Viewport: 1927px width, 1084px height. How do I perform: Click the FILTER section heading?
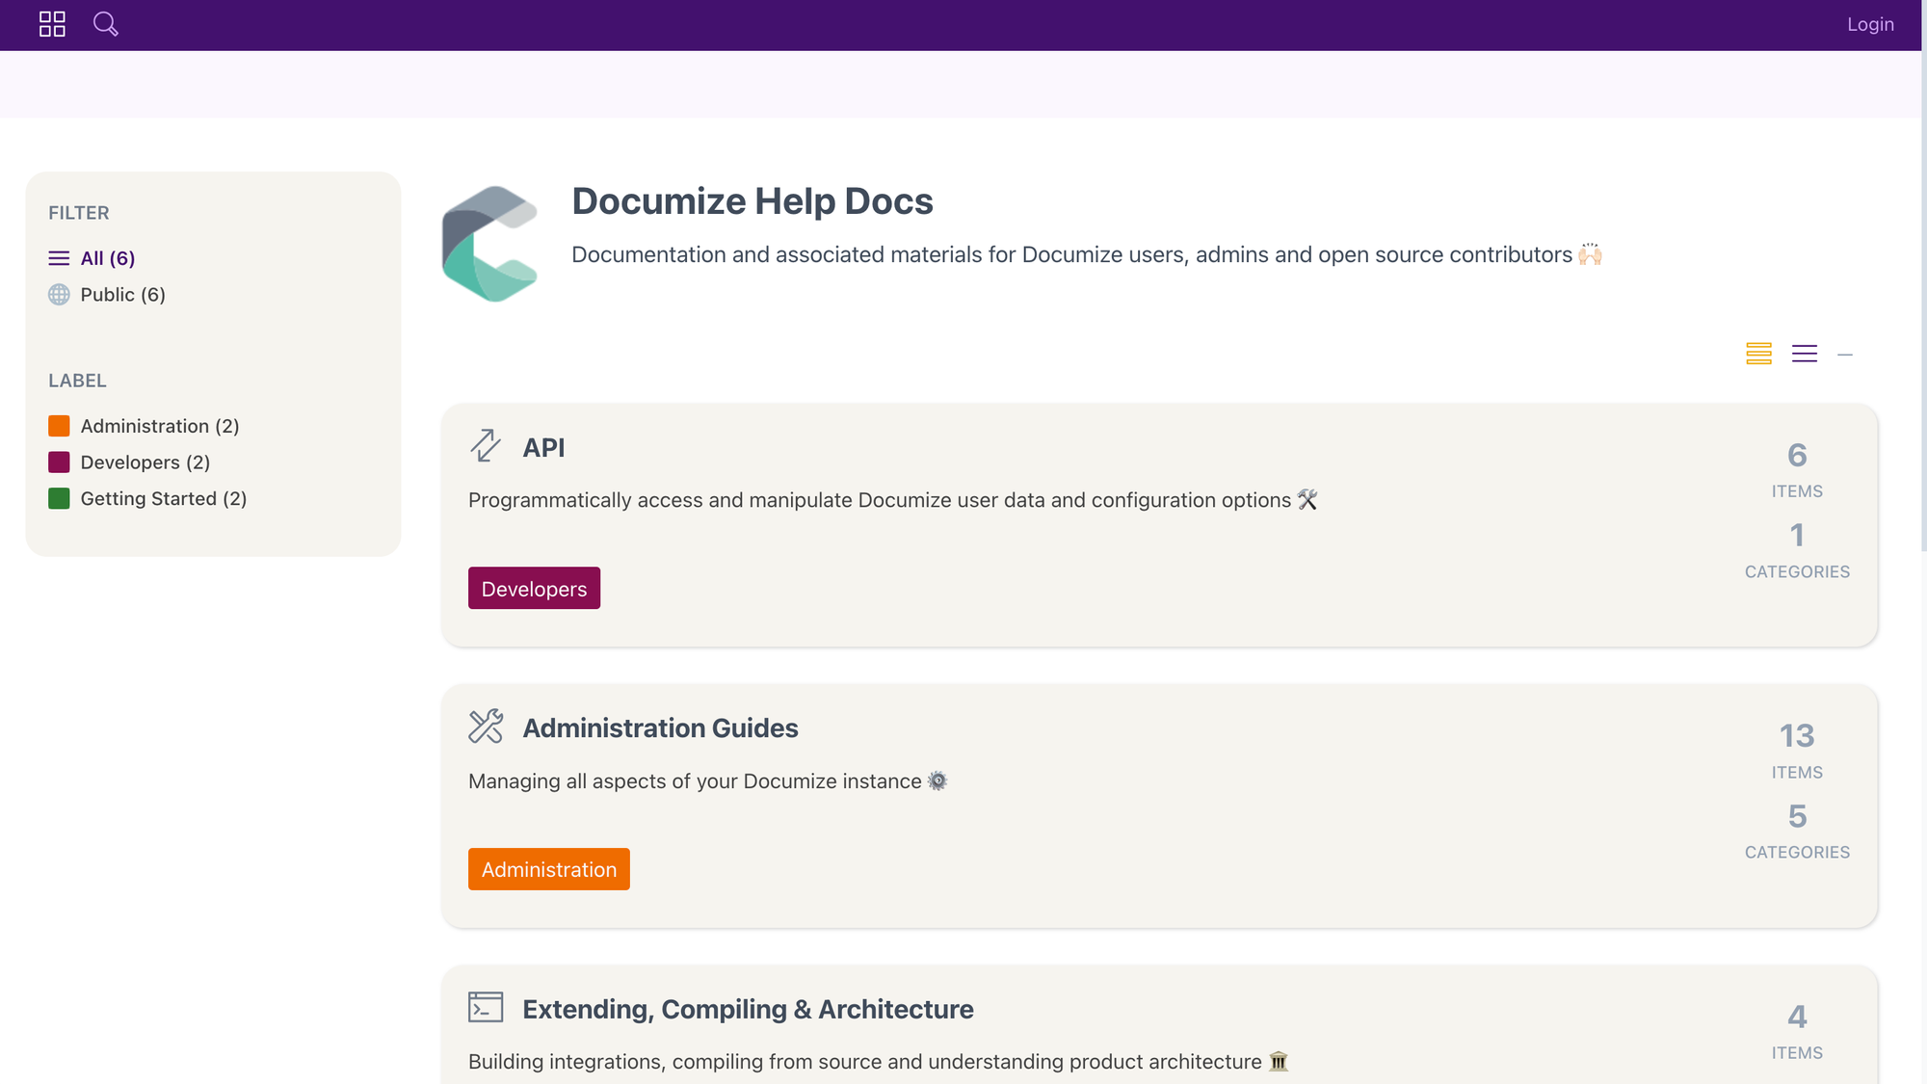tap(79, 213)
